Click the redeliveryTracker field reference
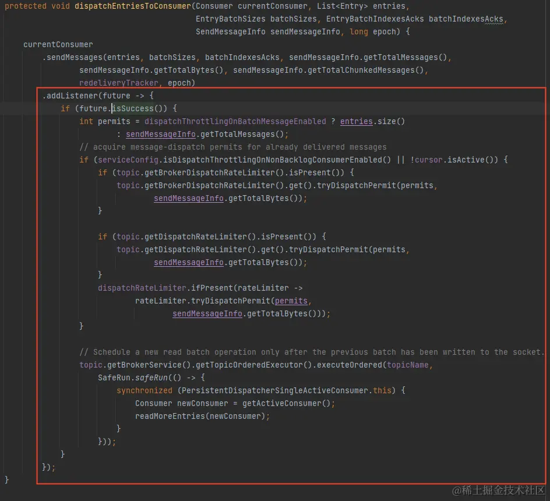Screen dimensions: 550x501 coord(118,83)
